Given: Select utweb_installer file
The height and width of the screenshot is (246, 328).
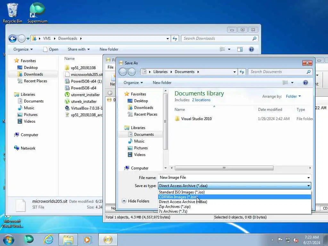Looking at the screenshot, I should pos(81,102).
